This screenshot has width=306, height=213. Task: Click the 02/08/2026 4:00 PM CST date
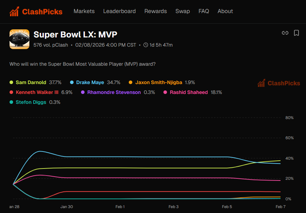pos(105,45)
